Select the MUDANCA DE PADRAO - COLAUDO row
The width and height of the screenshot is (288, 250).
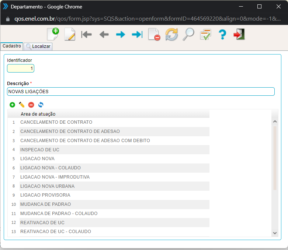pos(59,213)
